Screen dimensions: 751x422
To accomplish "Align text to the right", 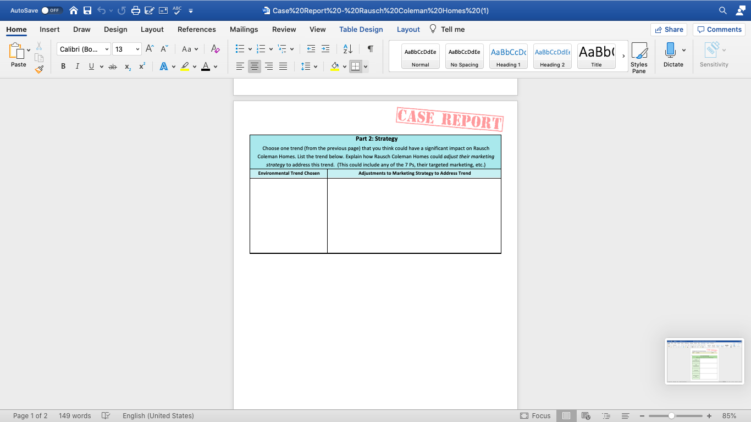I will [269, 66].
